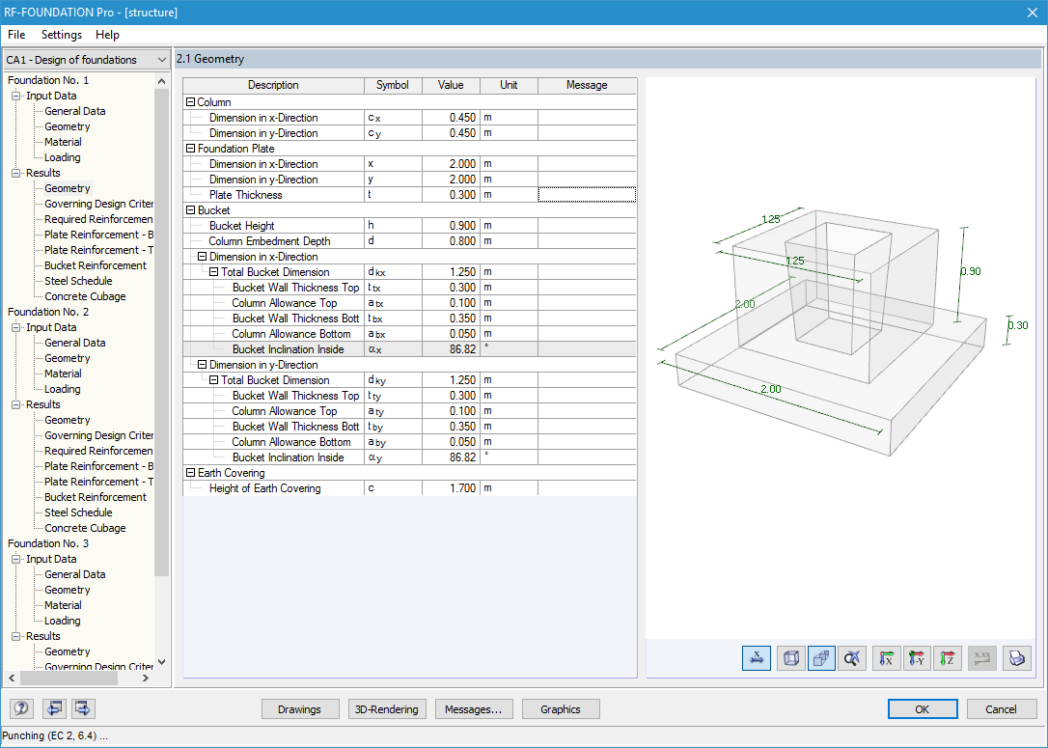This screenshot has width=1048, height=748.
Task: Set view in X direction
Action: [x=886, y=658]
